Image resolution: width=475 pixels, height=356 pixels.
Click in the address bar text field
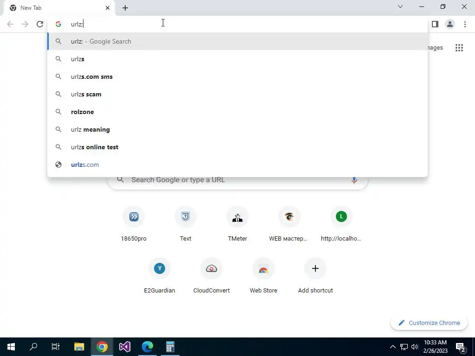click(x=237, y=24)
